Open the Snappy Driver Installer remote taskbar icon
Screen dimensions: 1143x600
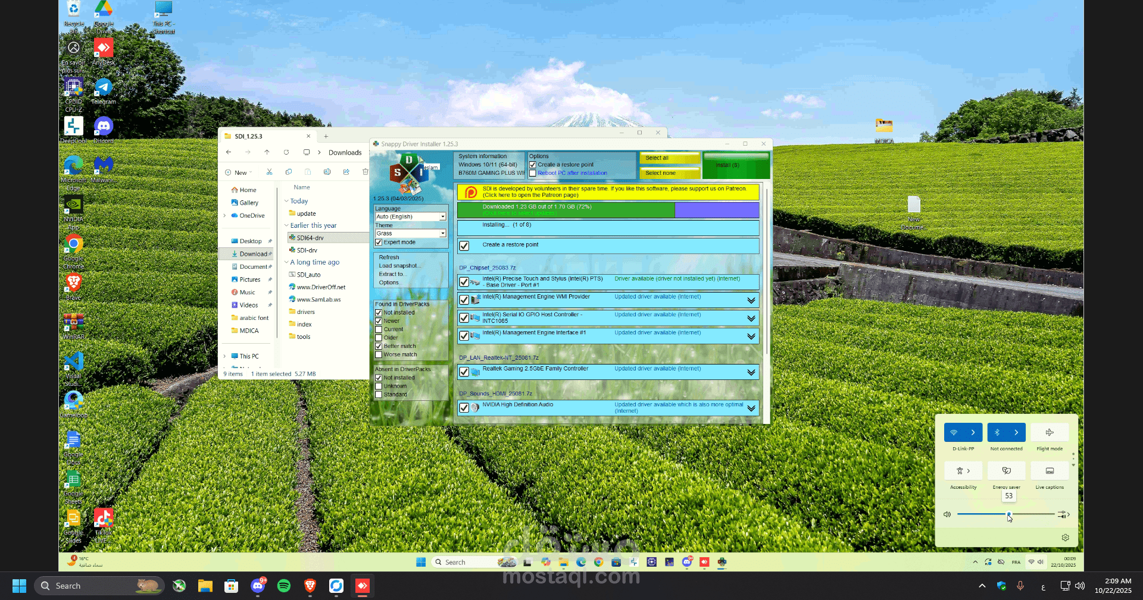pyautogui.click(x=722, y=562)
